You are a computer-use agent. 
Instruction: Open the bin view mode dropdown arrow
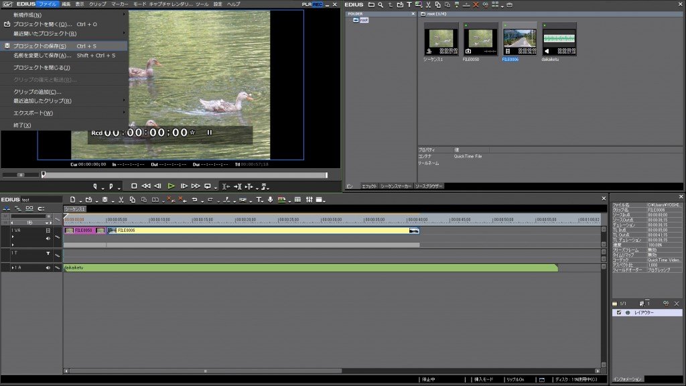click(x=502, y=6)
